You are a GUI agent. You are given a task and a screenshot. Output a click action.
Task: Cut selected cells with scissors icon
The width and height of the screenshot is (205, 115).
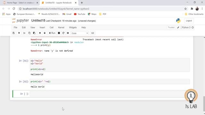click(x=24, y=33)
